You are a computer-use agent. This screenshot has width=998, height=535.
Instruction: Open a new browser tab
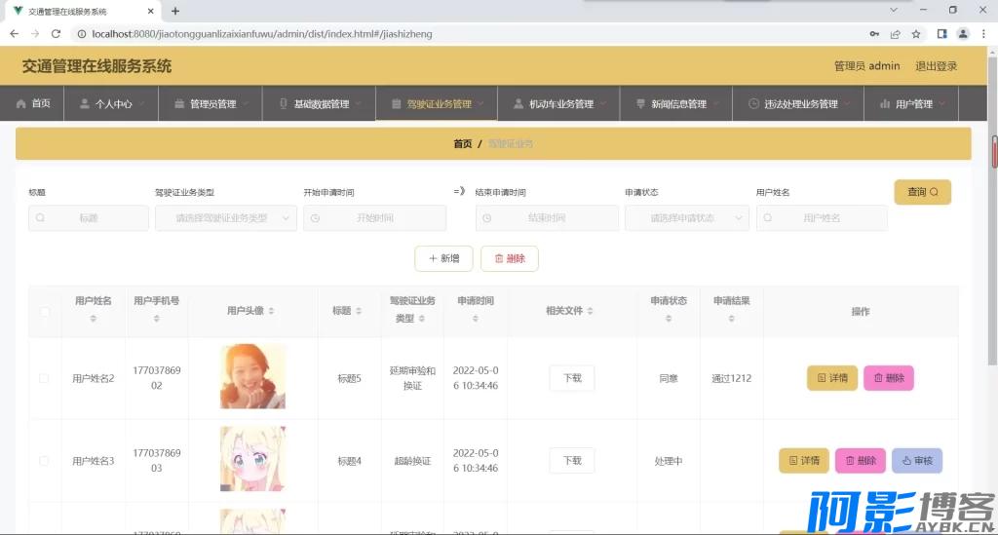point(175,11)
